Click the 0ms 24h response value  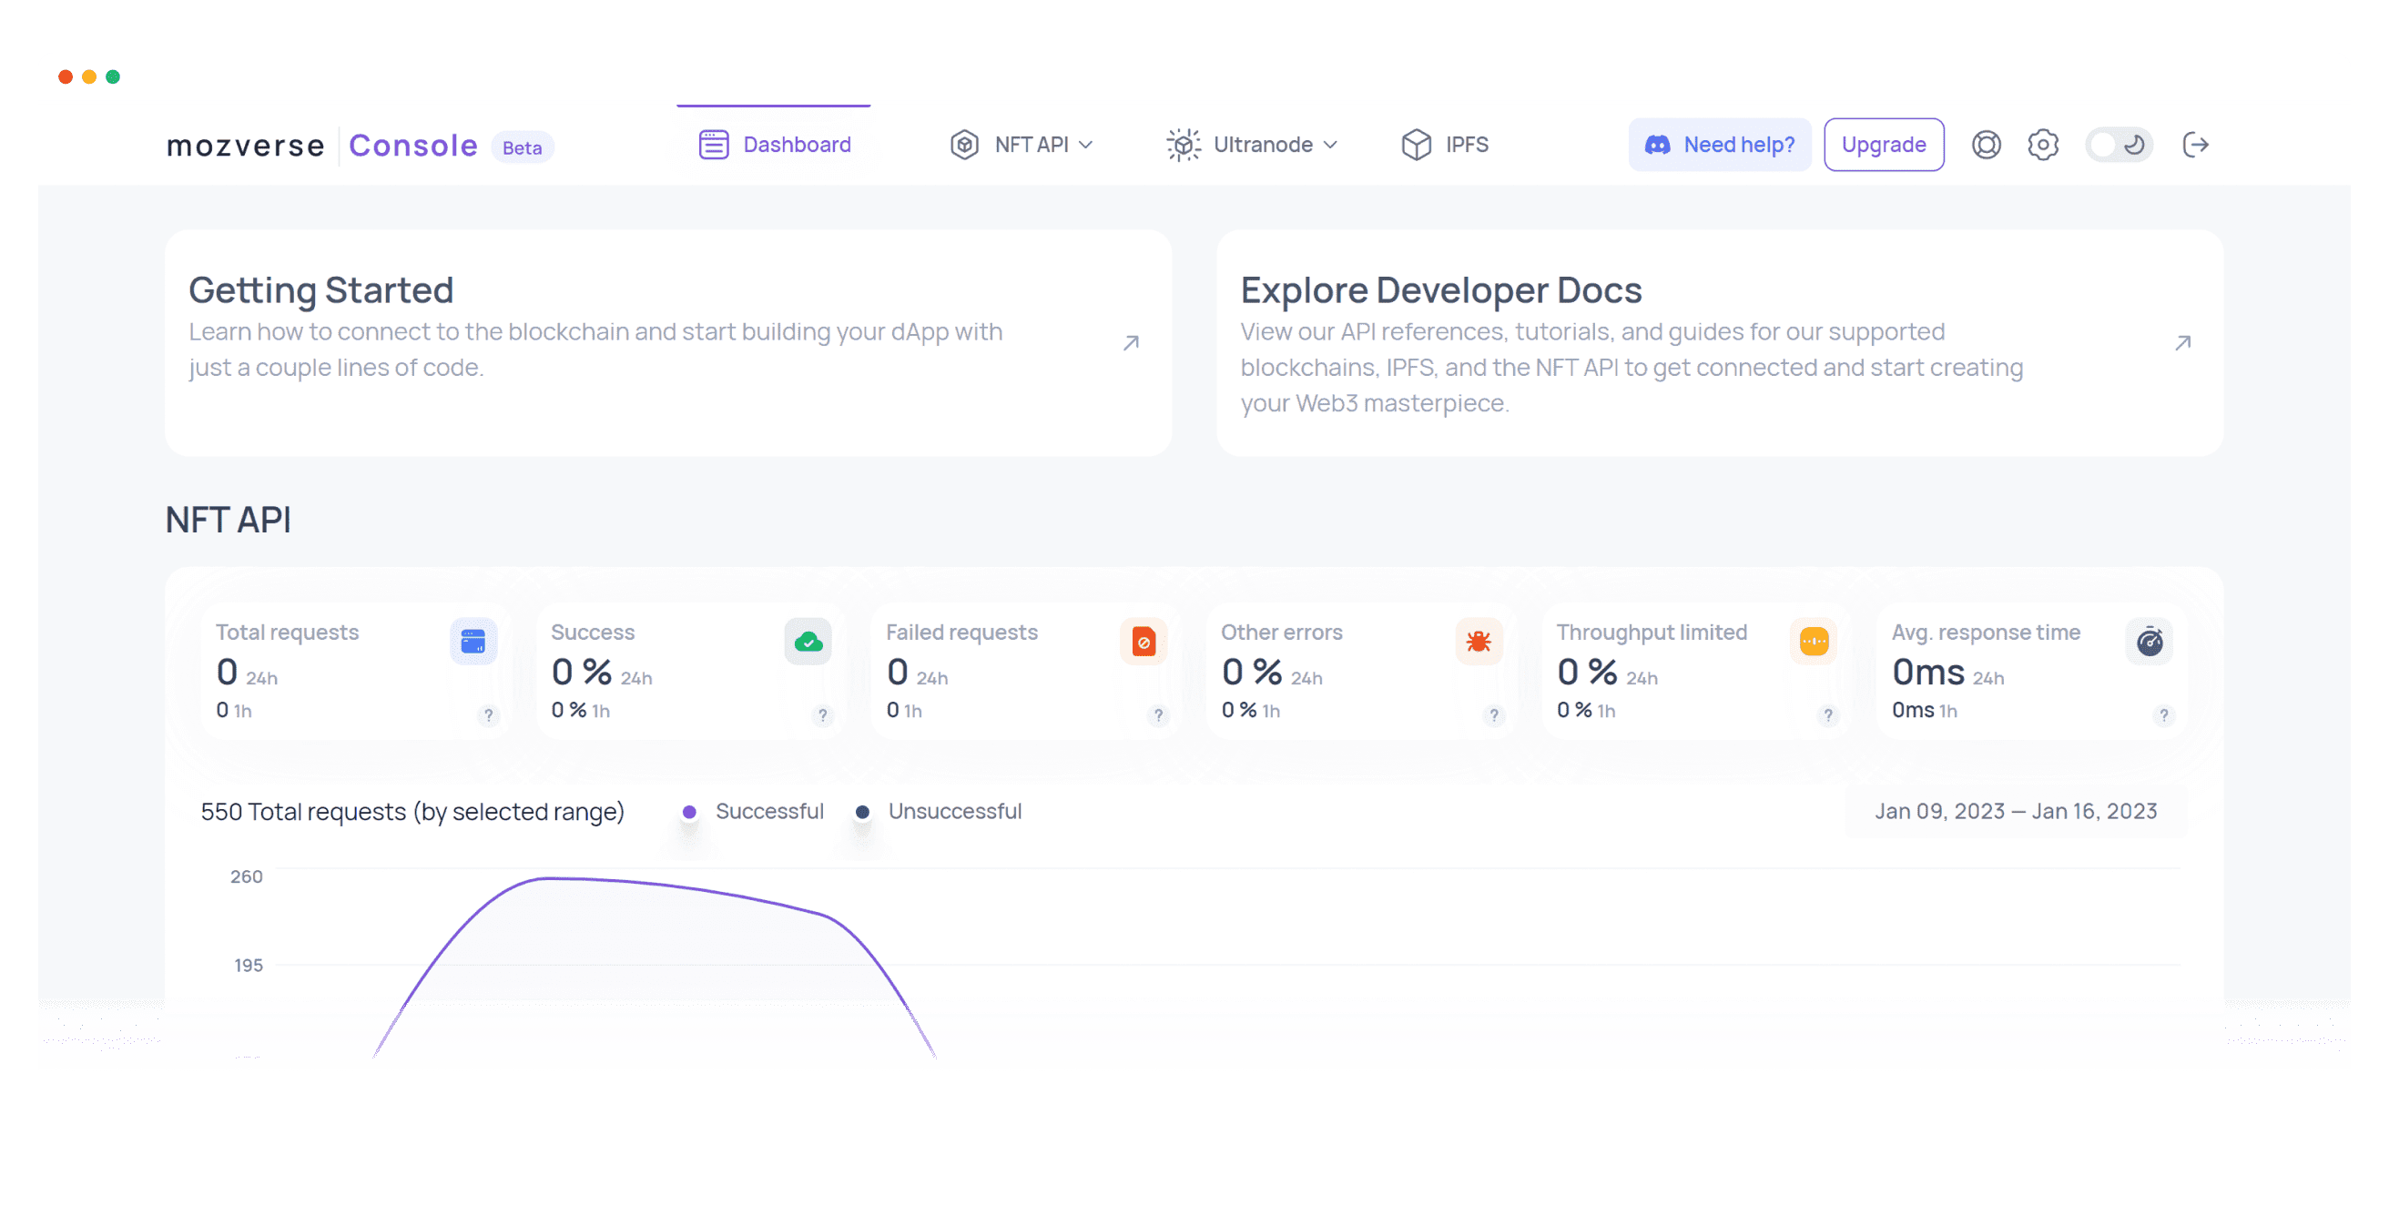coord(1947,673)
